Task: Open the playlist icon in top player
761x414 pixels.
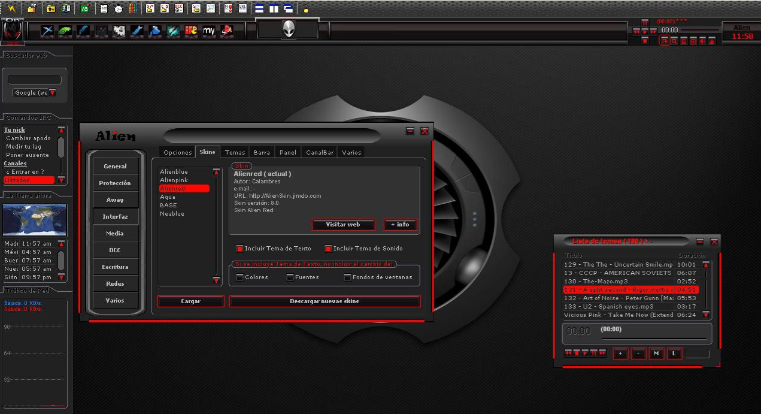Action: 684,41
